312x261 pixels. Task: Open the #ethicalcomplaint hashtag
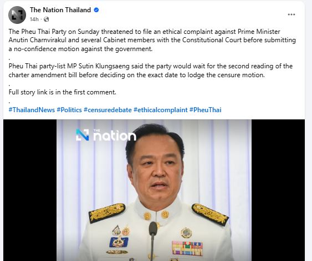161,110
